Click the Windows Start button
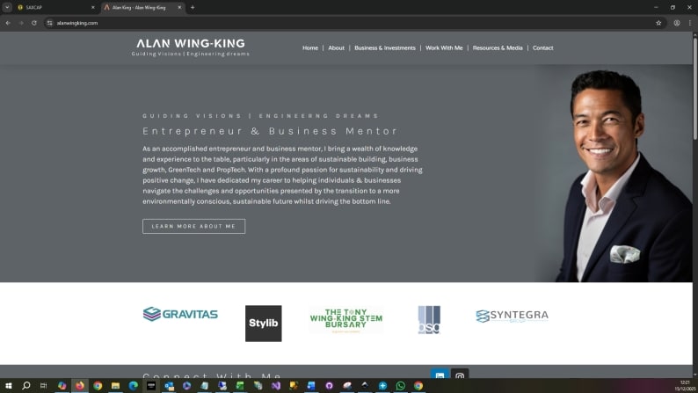 pos(8,386)
